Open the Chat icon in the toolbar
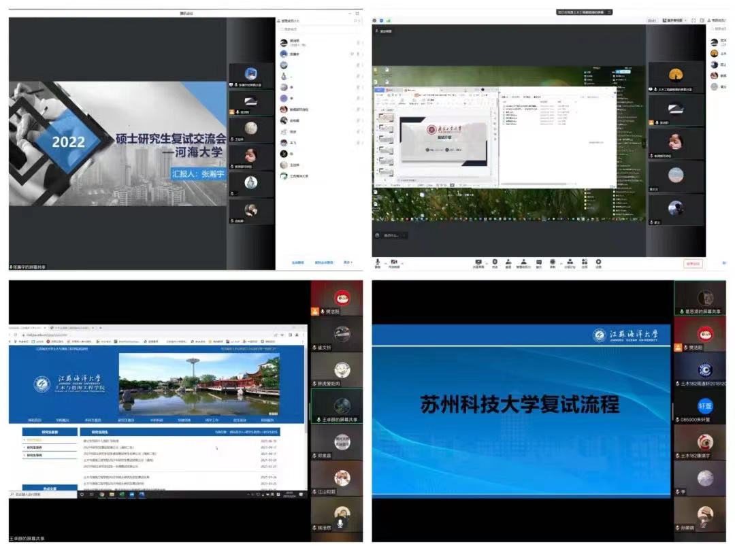 coord(538,262)
